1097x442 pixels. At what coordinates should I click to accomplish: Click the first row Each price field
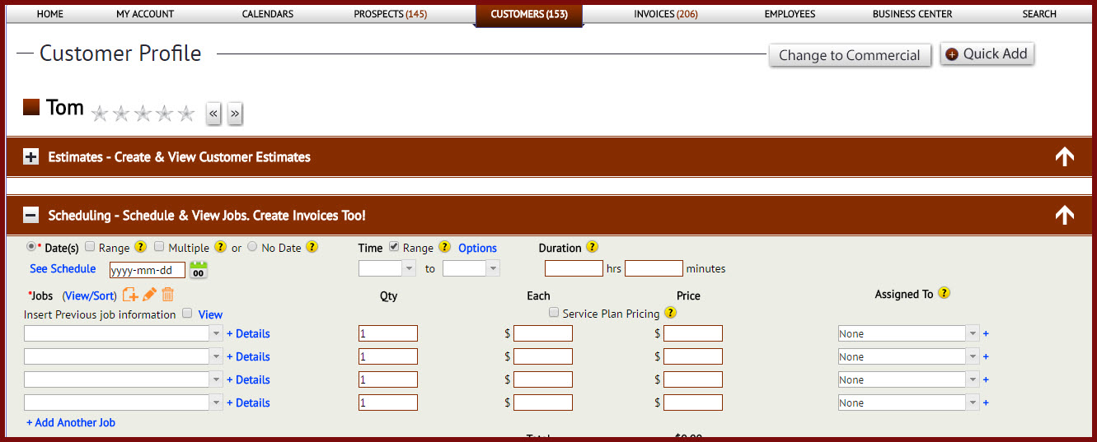point(543,333)
